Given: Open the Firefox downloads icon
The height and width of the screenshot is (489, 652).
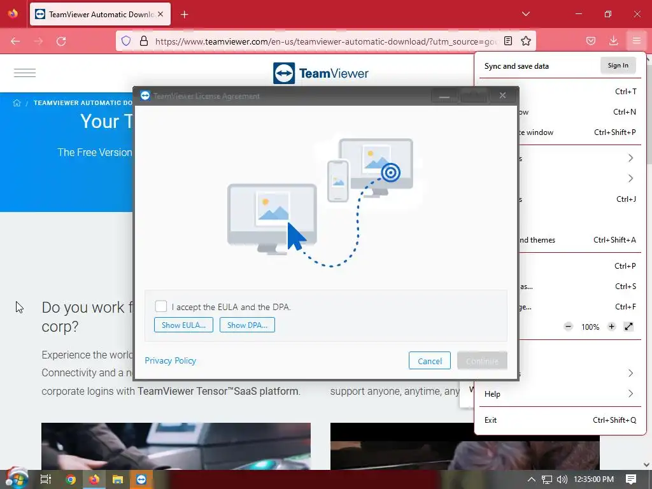Looking at the screenshot, I should click(x=613, y=41).
